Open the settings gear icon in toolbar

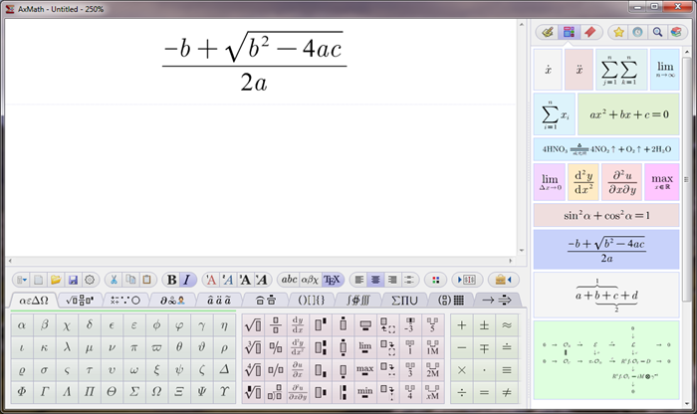[x=90, y=280]
